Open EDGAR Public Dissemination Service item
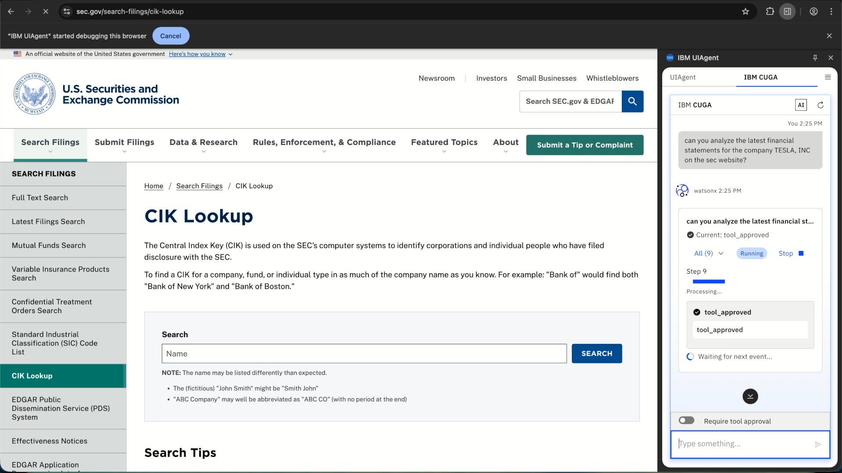 [63, 409]
